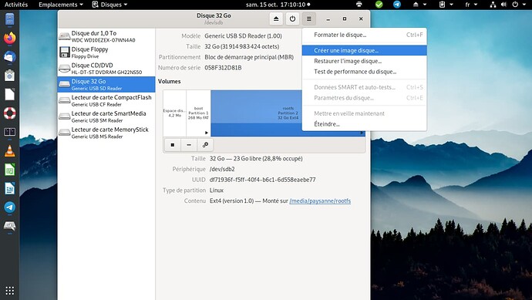Click serial number 058F312D81B
Screen dimensions: 532x300
(223, 68)
